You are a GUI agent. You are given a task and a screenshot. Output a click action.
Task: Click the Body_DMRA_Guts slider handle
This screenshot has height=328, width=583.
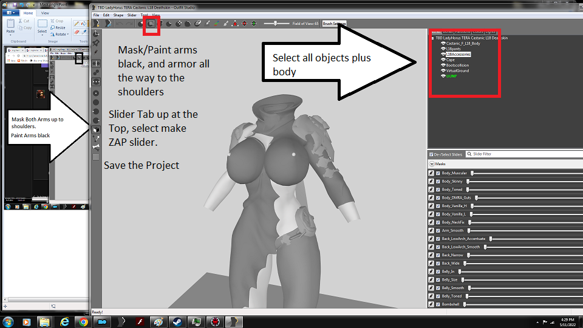click(476, 198)
